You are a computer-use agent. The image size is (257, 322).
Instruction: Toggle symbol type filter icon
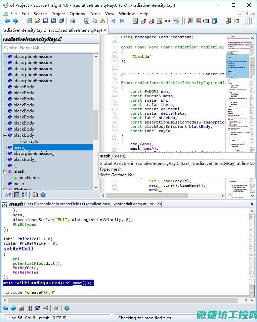[x=25, y=195]
